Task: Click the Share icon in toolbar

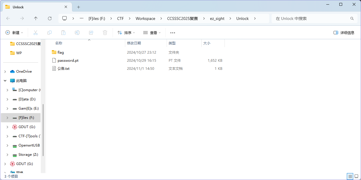Action: tap(91, 33)
